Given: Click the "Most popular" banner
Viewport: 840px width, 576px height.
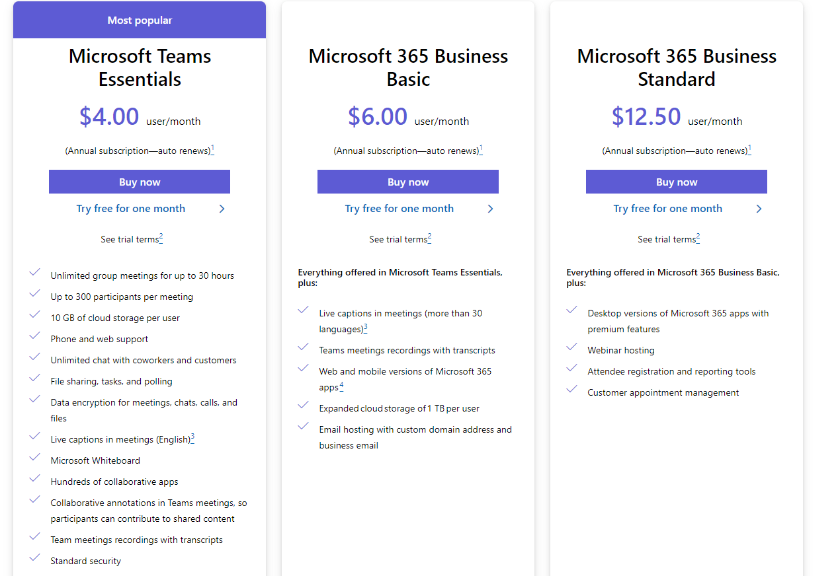Looking at the screenshot, I should click(140, 20).
